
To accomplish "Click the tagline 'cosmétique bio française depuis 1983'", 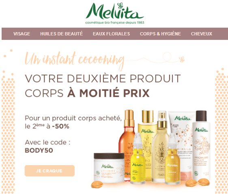I will click(x=115, y=23).
